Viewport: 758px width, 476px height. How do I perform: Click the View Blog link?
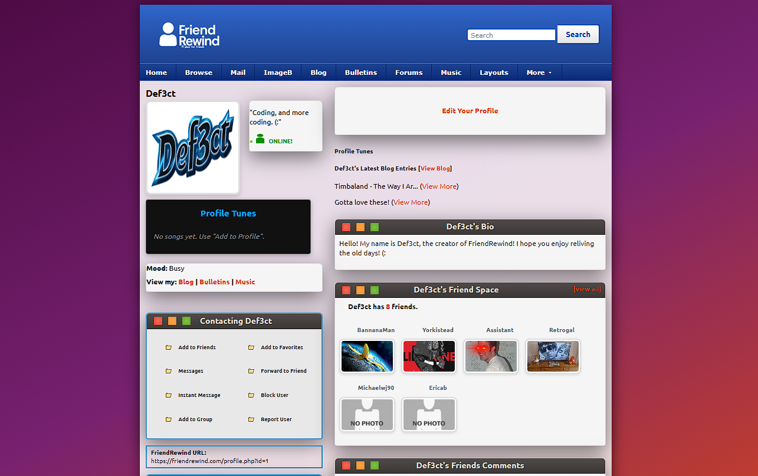tap(435, 168)
